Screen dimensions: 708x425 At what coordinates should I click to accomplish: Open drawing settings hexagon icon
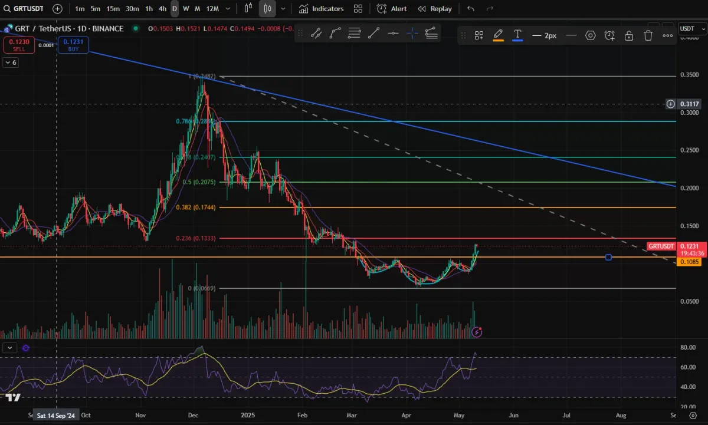pyautogui.click(x=591, y=35)
